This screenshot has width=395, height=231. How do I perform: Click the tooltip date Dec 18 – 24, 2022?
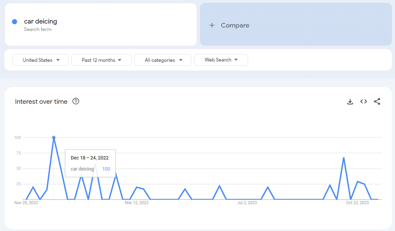tap(89, 158)
